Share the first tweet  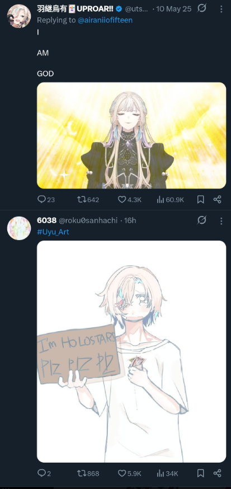[217, 199]
